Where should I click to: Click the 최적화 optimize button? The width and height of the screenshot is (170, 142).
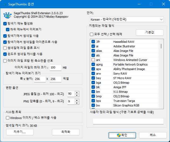(x=66, y=132)
